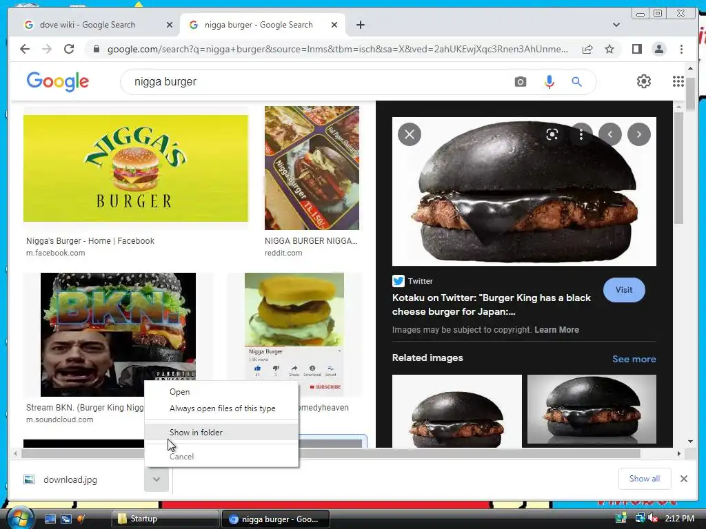The image size is (706, 529).
Task: Share this page from address bar
Action: (x=587, y=49)
